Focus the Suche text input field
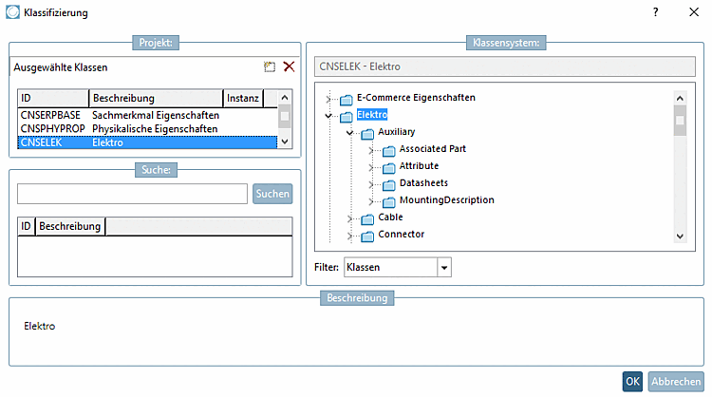 click(132, 194)
